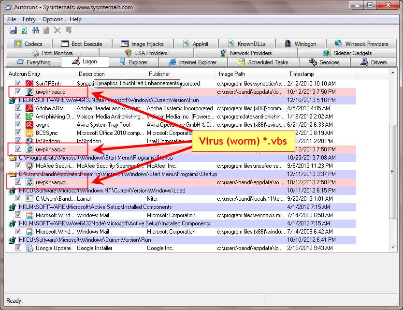Click the Refresh toolbar icon
This screenshot has height=310, width=403.
(x=24, y=30)
